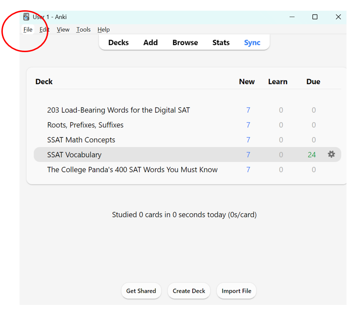Click the Get Shared button
Viewport: 360px width, 317px height.
click(141, 291)
